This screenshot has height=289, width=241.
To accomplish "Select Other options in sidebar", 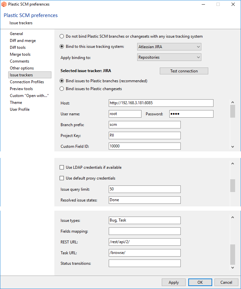I will (22, 68).
